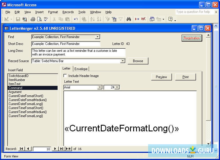The width and height of the screenshot is (220, 160).
Task: Click the Sort Ascending A-Z icon
Action: point(92,19)
